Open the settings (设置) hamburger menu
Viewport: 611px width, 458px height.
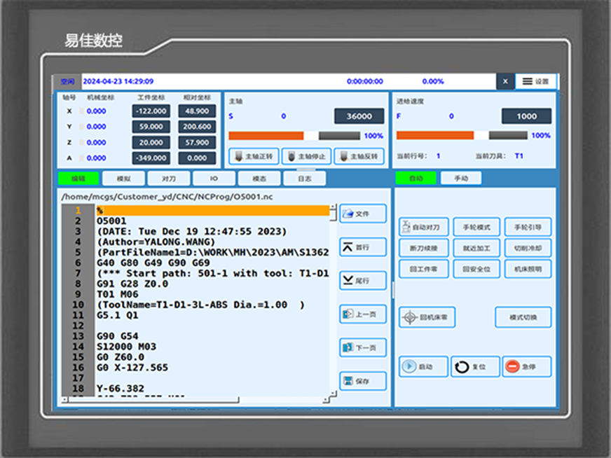coord(536,81)
